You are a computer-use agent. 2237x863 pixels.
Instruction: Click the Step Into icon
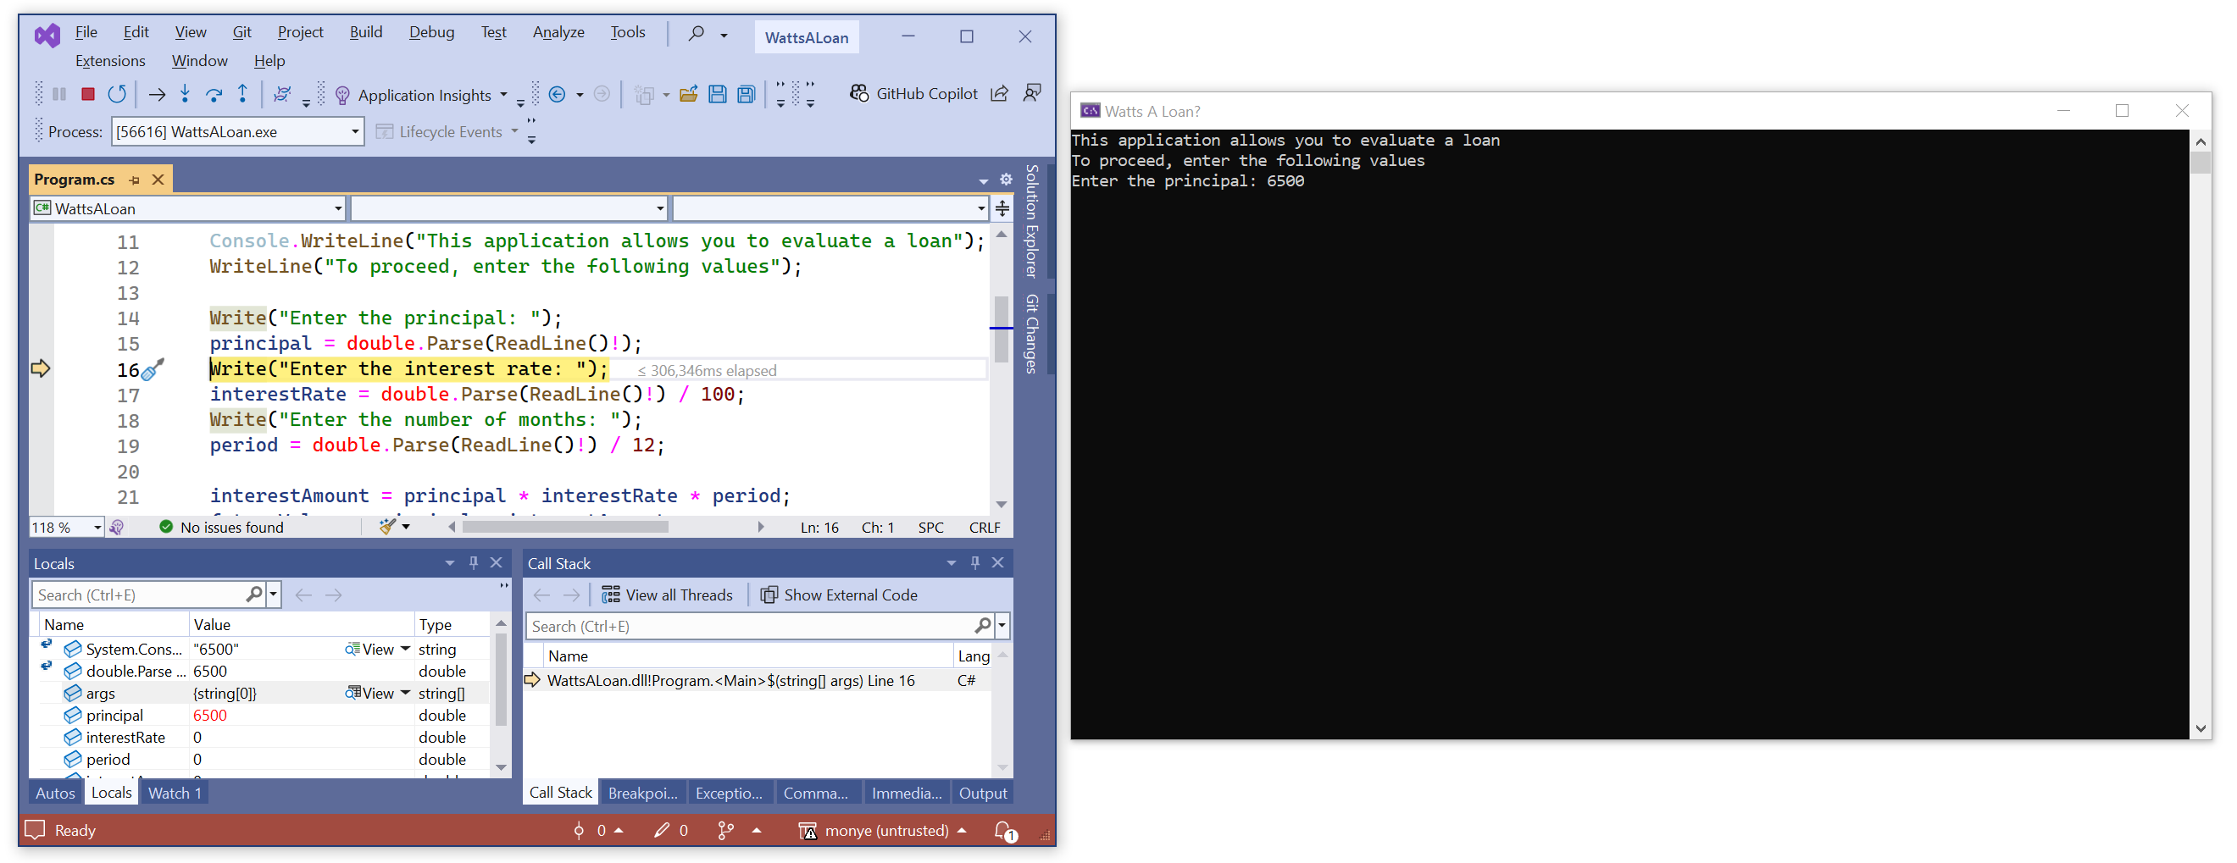click(185, 94)
